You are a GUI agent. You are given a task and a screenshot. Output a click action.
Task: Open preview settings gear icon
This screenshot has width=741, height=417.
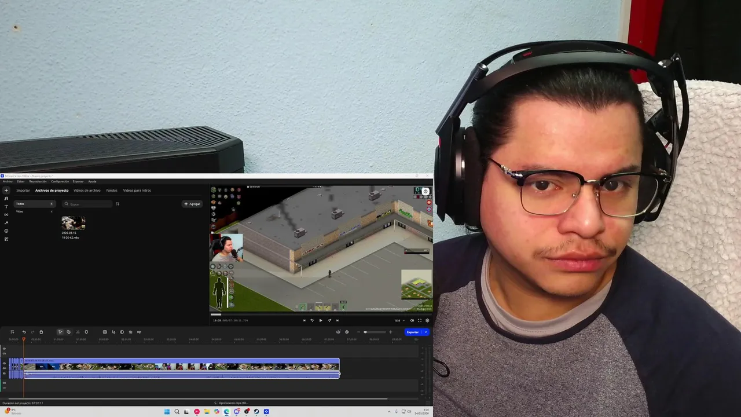coord(427,320)
